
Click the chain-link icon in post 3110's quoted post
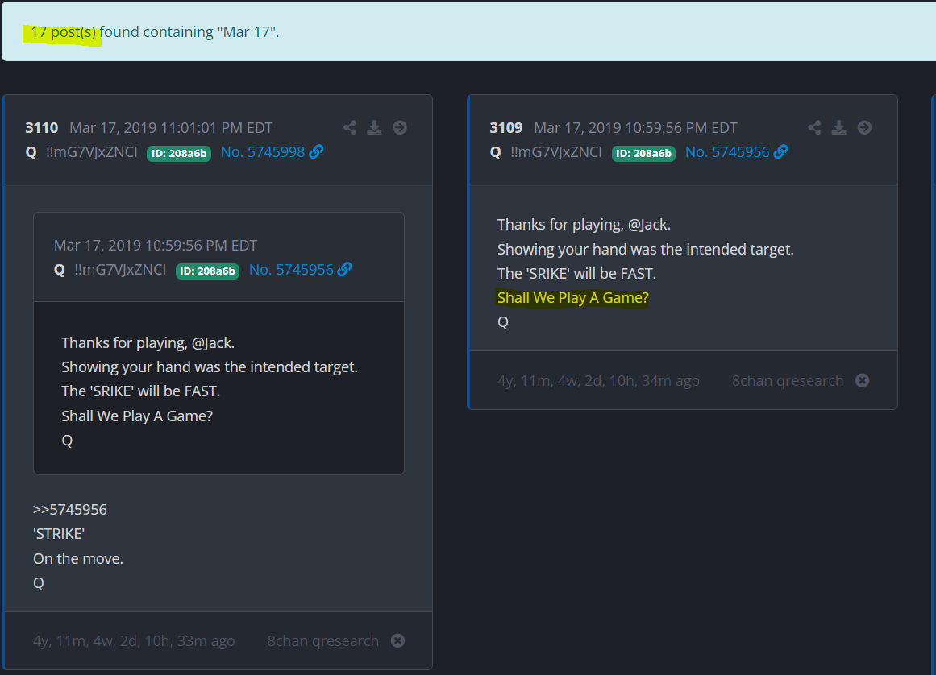(344, 270)
